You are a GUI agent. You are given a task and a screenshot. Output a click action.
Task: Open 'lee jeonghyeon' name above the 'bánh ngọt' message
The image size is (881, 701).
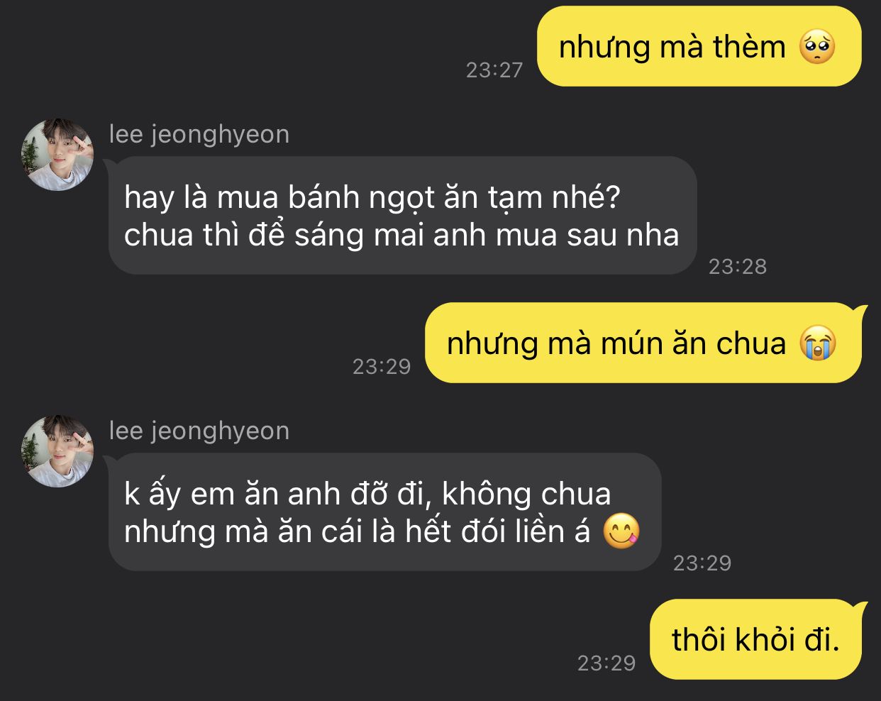coord(199,134)
